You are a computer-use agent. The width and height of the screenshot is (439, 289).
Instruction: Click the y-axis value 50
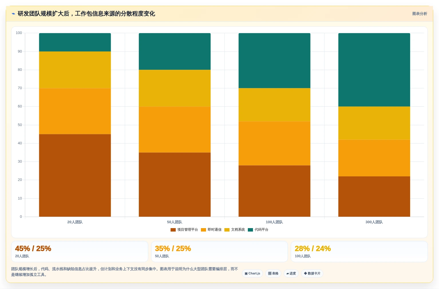click(20, 125)
